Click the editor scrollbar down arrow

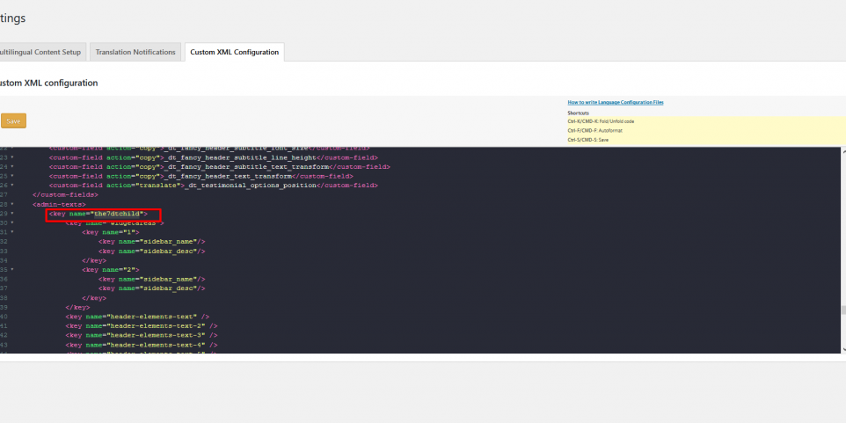coord(842,350)
